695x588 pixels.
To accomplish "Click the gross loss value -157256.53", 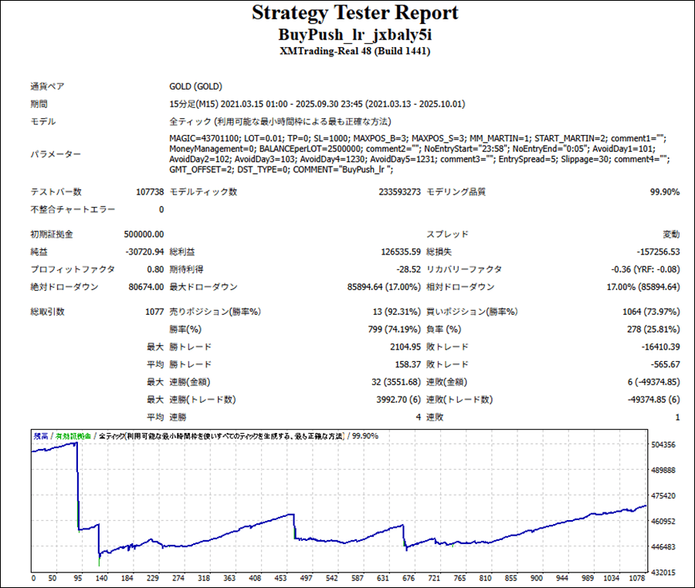I will tap(653, 252).
